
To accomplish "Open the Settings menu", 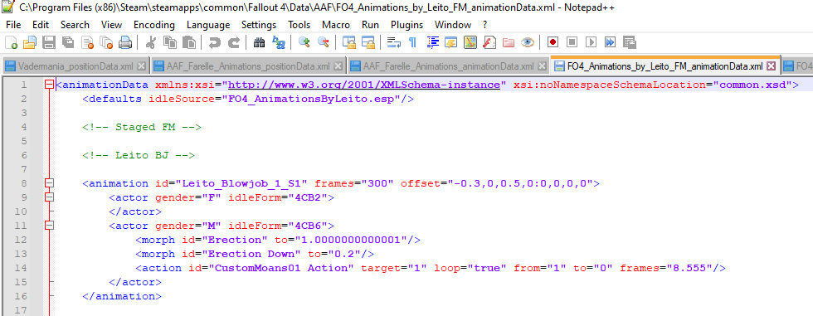I will tap(259, 25).
